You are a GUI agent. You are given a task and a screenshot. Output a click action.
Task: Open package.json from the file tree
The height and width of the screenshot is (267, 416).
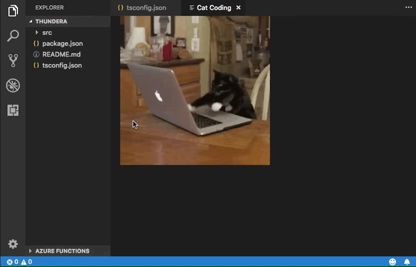62,43
